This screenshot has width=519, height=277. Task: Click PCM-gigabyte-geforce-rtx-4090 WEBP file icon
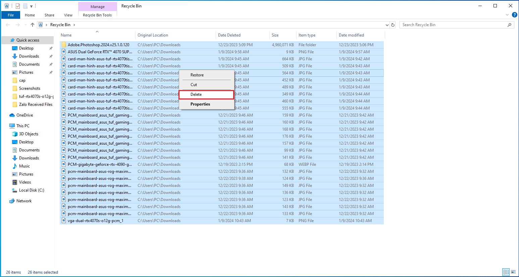click(x=64, y=164)
